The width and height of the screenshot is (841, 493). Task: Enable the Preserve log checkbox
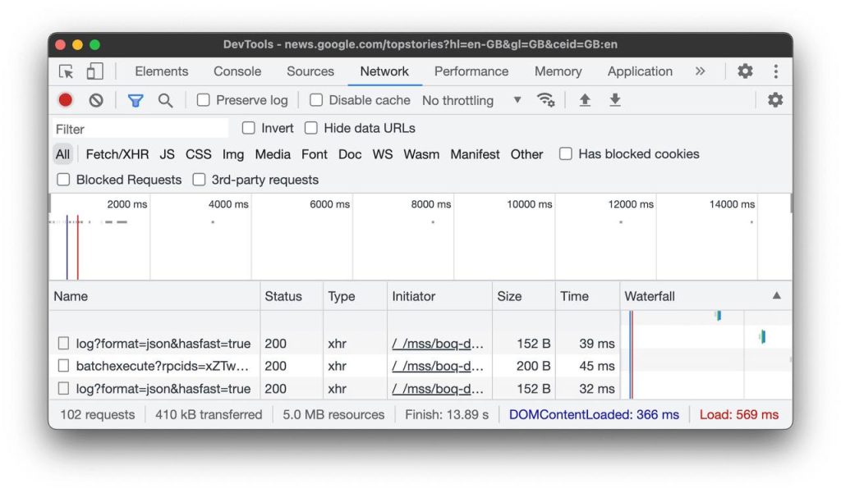coord(204,100)
